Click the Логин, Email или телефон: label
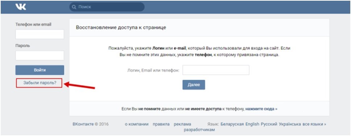 tap(153, 70)
